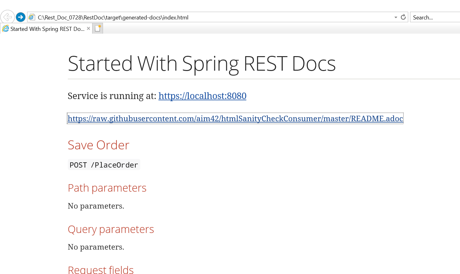Open the raw.githubusercontent.com README.adoc link
The height and width of the screenshot is (274, 460).
point(235,118)
